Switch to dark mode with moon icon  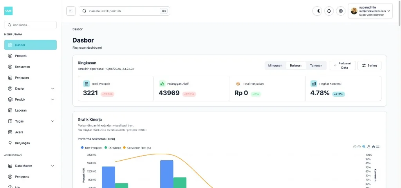click(x=317, y=11)
